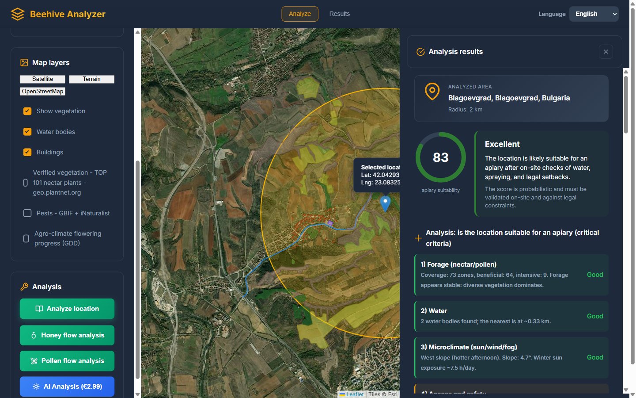The image size is (636, 398).
Task: Select the OpenStreetMap base layer
Action: [42, 92]
